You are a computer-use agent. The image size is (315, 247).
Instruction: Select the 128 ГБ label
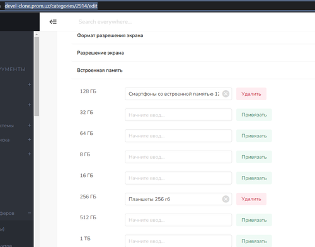pos(88,91)
